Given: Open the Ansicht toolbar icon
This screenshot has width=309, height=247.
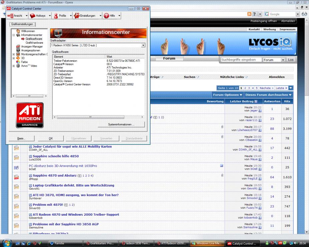Looking at the screenshot, I should (x=10, y=16).
